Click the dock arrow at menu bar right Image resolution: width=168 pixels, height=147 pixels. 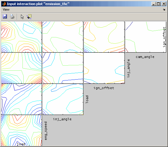(164, 10)
